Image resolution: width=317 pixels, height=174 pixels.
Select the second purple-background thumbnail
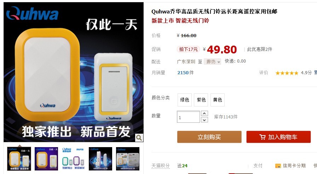pos(46,159)
